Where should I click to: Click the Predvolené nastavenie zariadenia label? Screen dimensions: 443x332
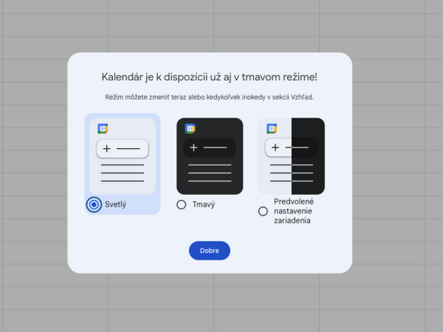click(x=293, y=211)
